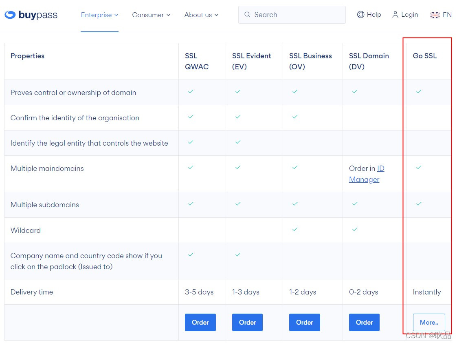
Task: Click the 'Instantly' delivery value
Action: coord(427,292)
